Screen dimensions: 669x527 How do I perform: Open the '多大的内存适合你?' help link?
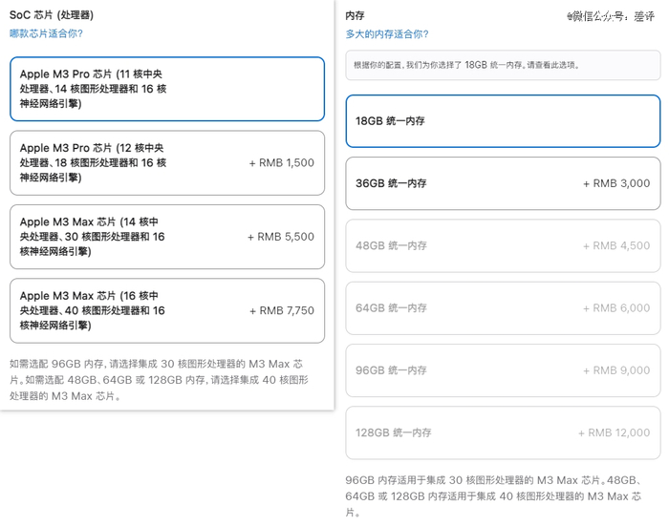click(x=385, y=33)
